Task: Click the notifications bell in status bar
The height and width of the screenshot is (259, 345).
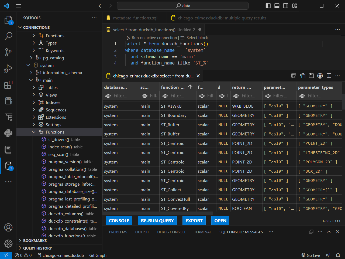Action: pos(338,255)
